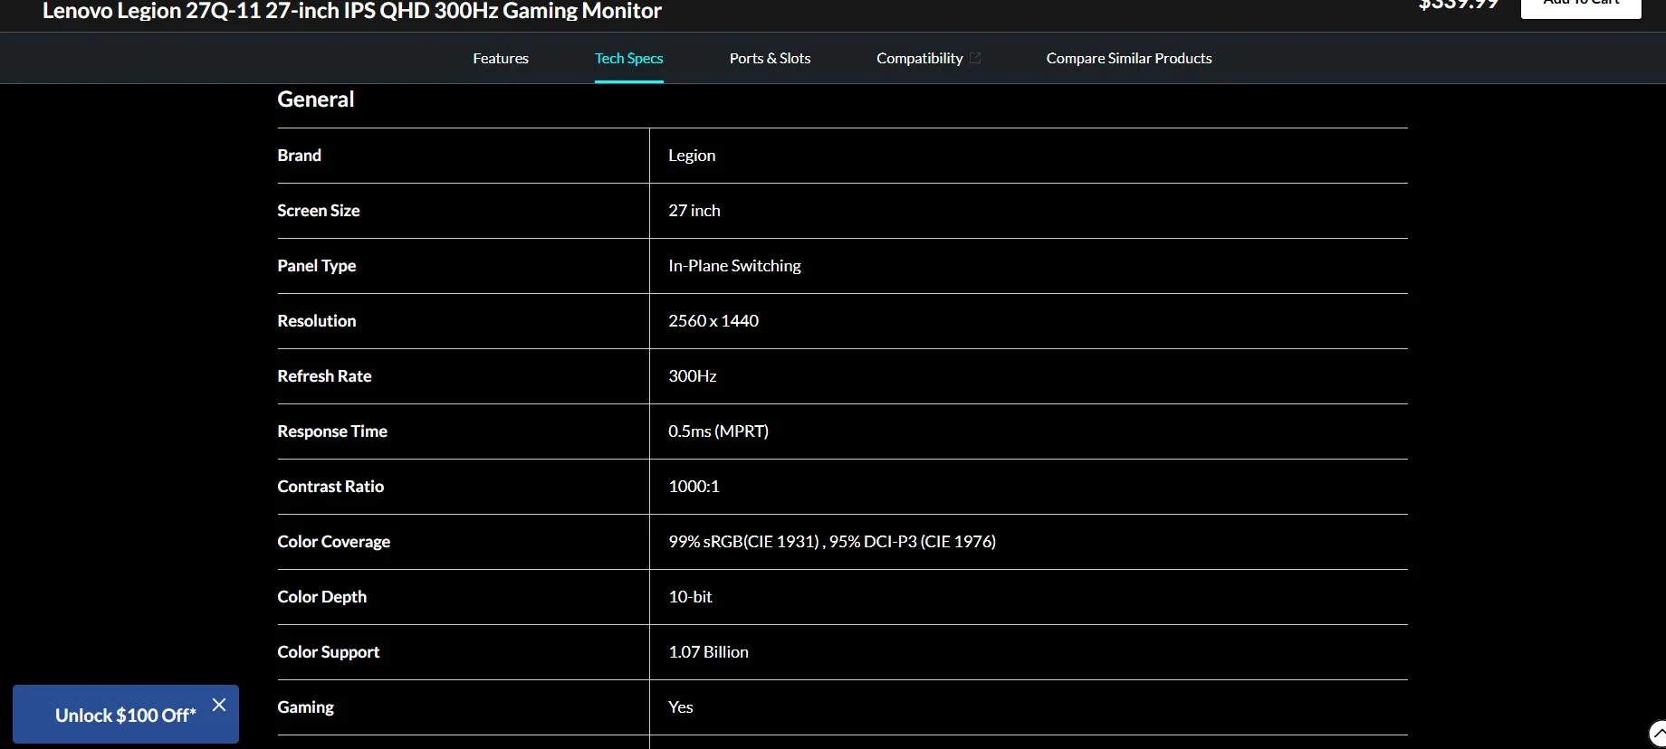Click the Response Time label

click(x=332, y=431)
